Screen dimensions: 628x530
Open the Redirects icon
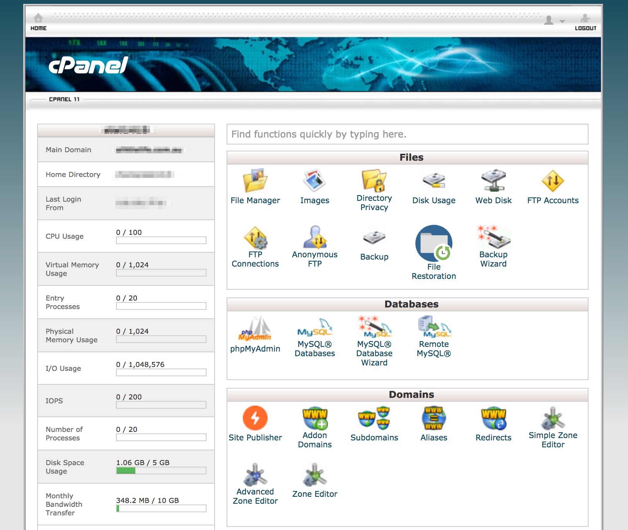click(x=493, y=418)
